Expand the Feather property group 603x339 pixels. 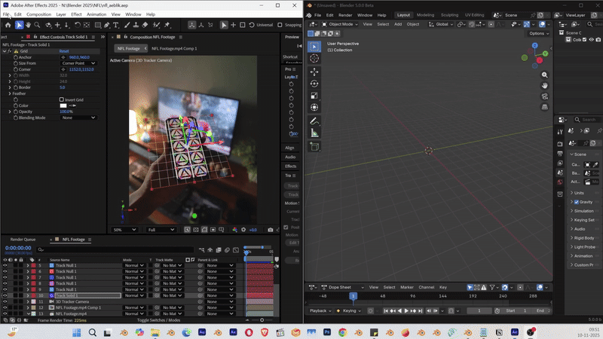click(x=10, y=93)
